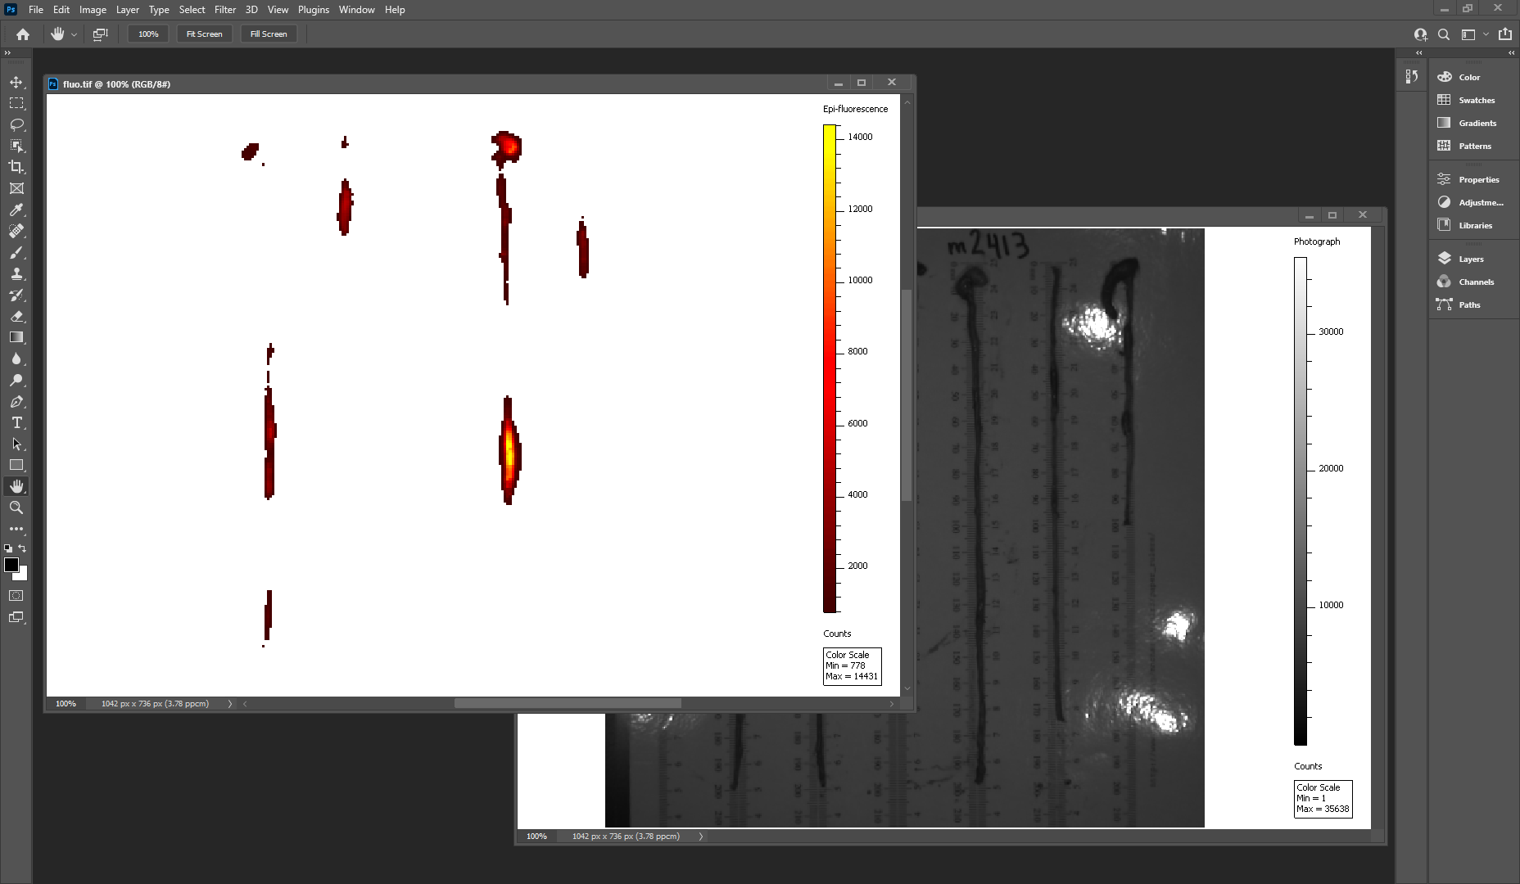The width and height of the screenshot is (1520, 884).
Task: Click the Fill Screen button
Action: point(269,34)
